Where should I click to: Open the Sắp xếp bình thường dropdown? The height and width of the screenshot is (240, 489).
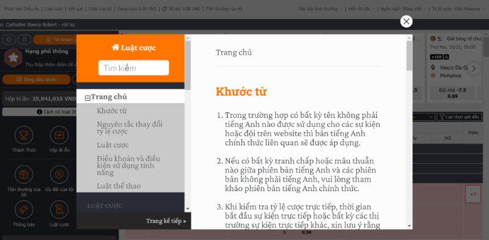point(320,9)
